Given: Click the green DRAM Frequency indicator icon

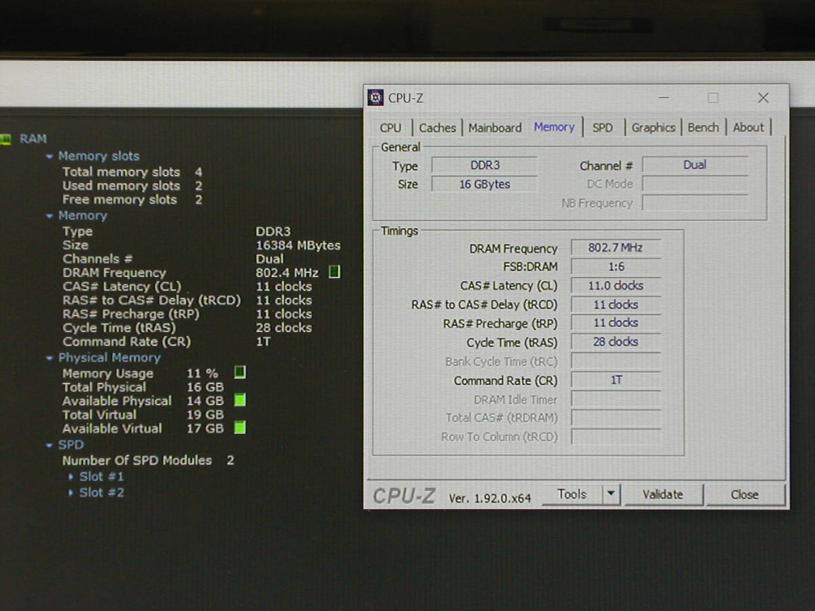Looking at the screenshot, I should click(x=334, y=272).
